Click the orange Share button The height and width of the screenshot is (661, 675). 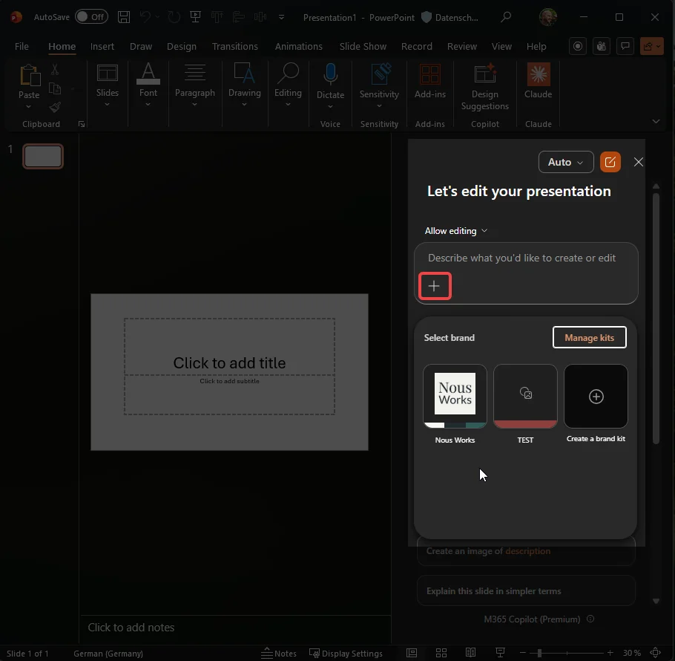click(652, 46)
